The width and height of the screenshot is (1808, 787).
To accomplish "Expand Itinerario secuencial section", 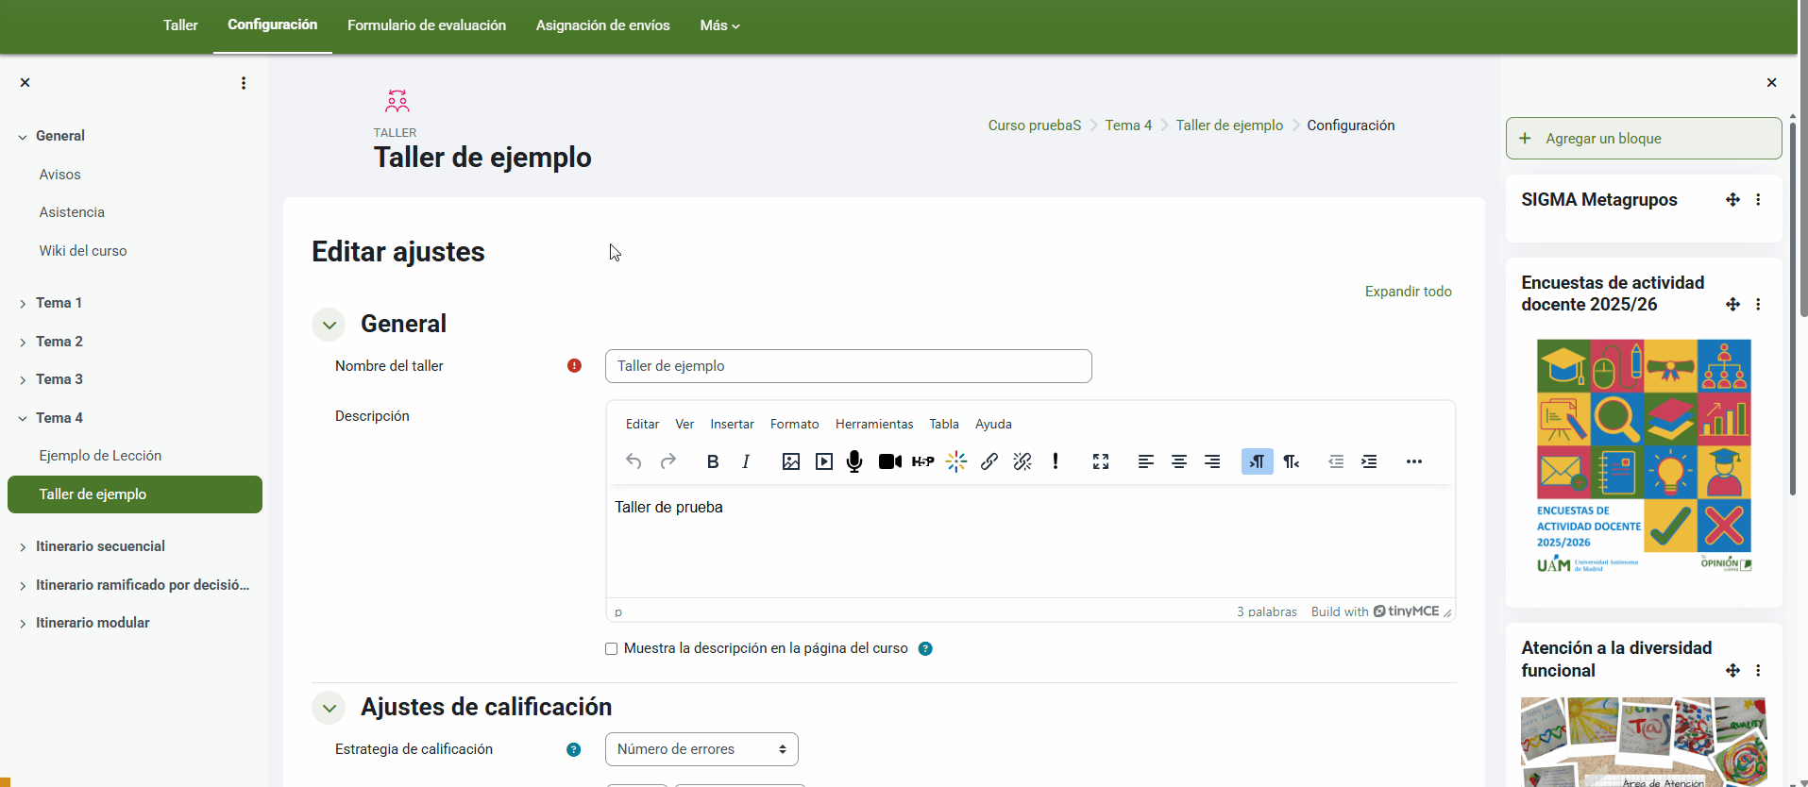I will (23, 547).
